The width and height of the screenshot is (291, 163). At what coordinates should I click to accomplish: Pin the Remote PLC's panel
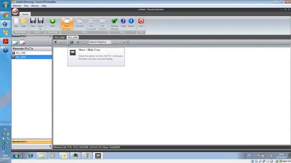[50, 36]
